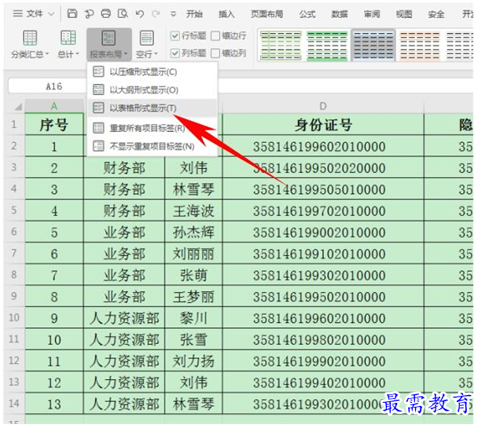Choose 以大纲形式显示(O) menu option
478x428 pixels.
pyautogui.click(x=153, y=90)
